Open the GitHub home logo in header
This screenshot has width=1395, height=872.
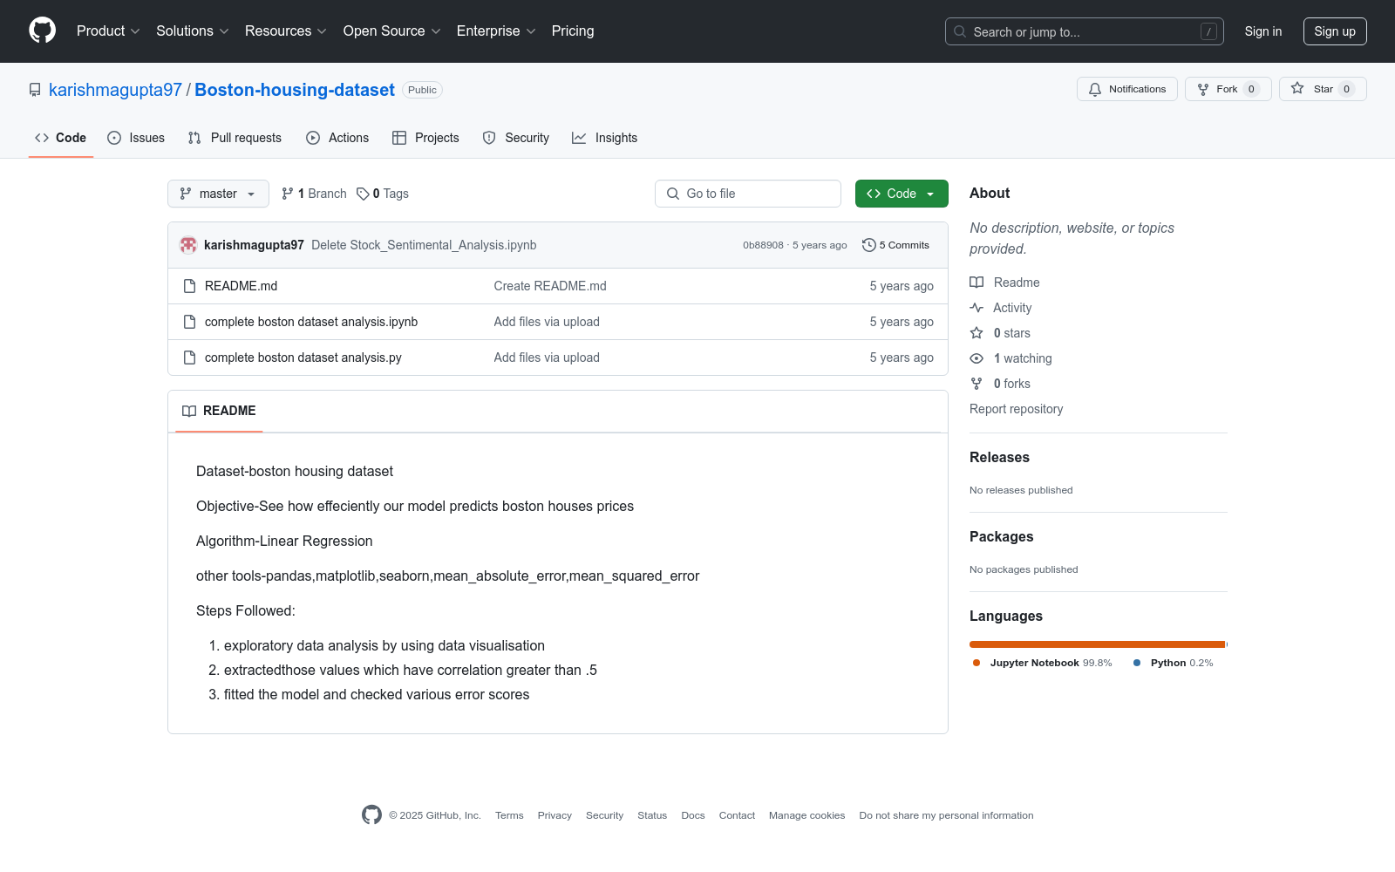[42, 31]
